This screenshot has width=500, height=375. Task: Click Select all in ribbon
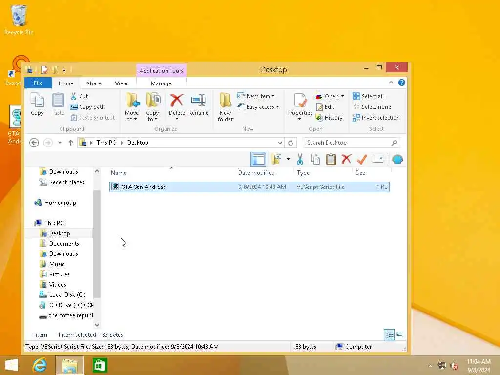pos(368,96)
